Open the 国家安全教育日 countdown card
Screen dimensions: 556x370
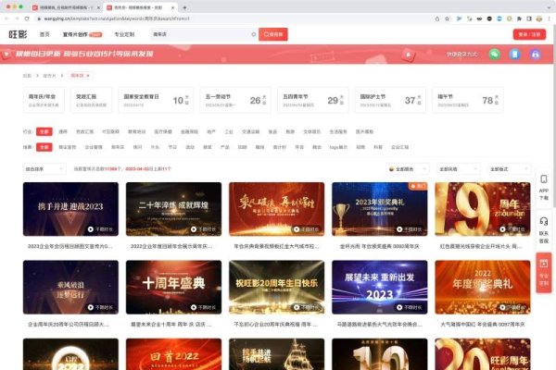(x=156, y=100)
